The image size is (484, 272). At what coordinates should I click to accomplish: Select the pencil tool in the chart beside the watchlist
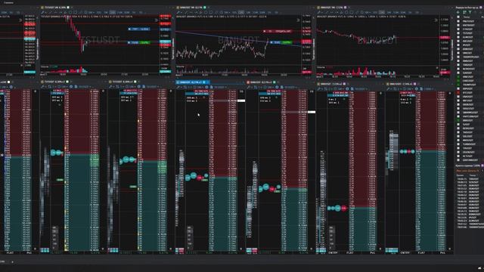coord(319,12)
